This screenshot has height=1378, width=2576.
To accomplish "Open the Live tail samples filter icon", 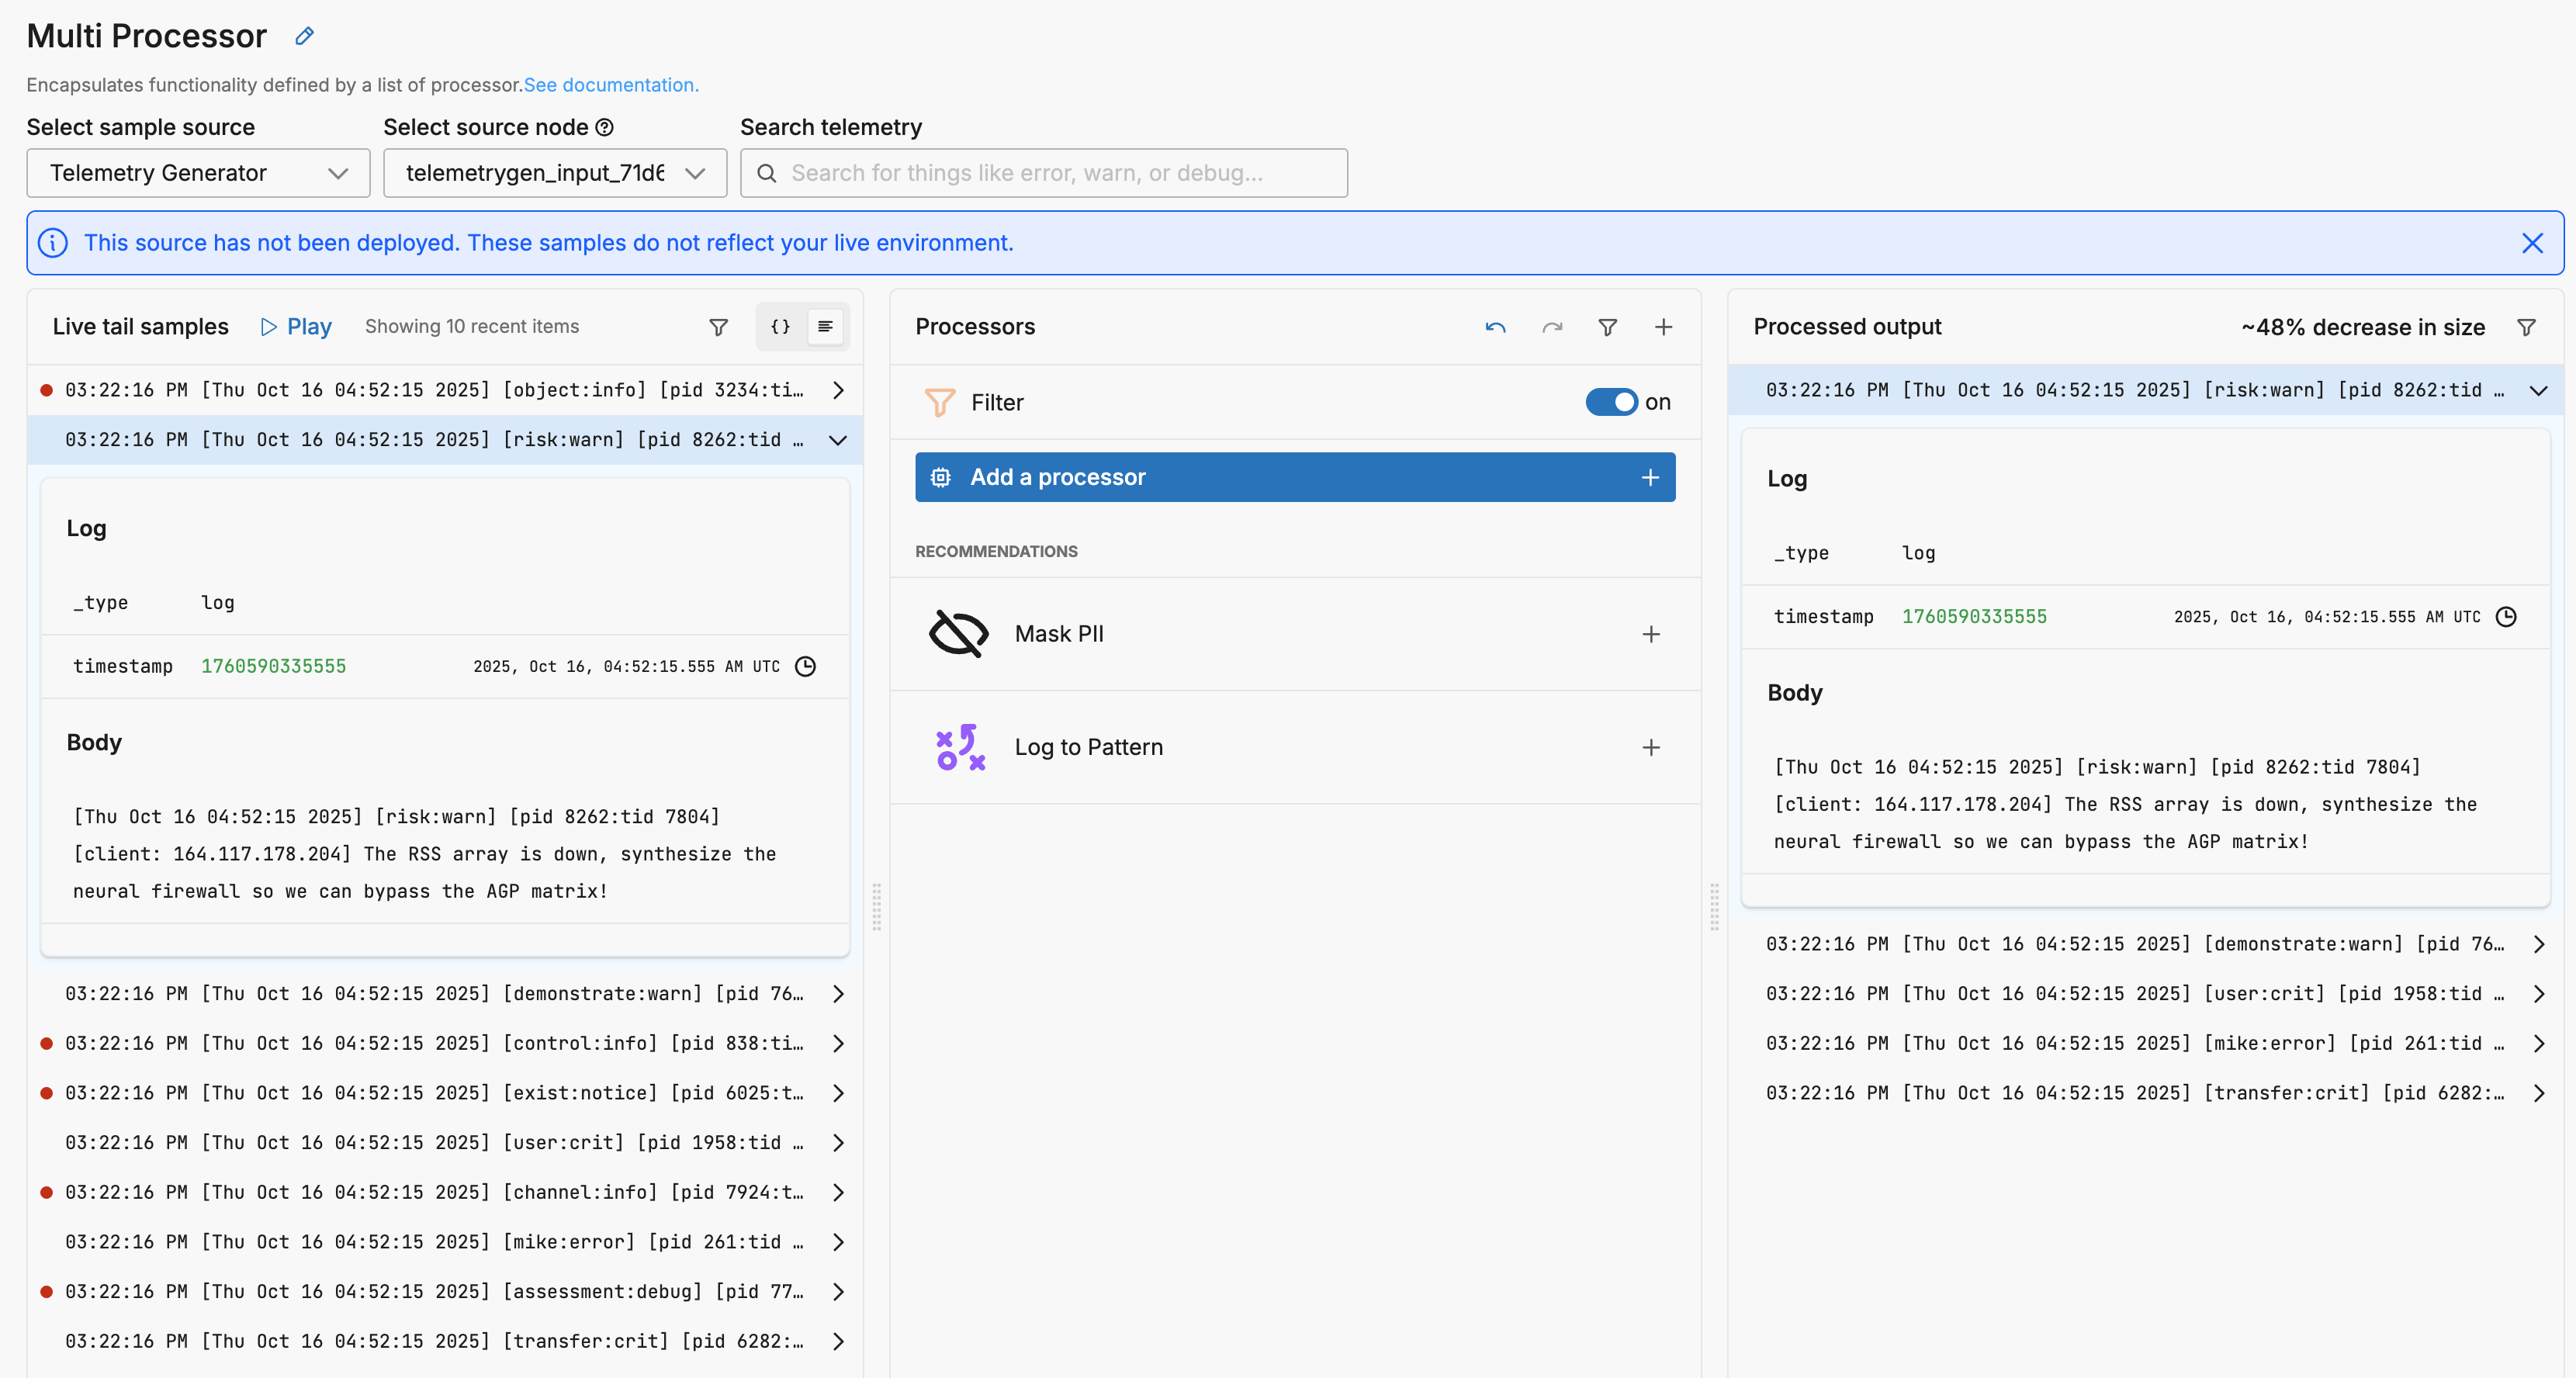I will (718, 327).
